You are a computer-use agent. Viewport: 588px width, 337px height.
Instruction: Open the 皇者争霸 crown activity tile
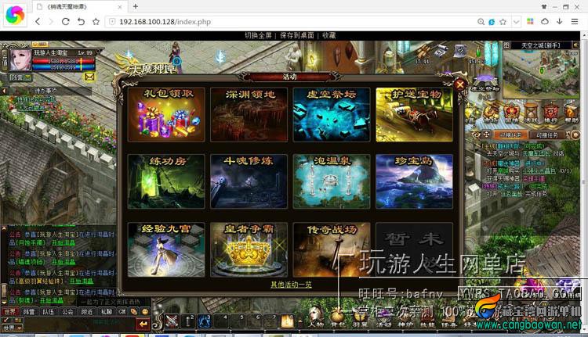pos(249,250)
